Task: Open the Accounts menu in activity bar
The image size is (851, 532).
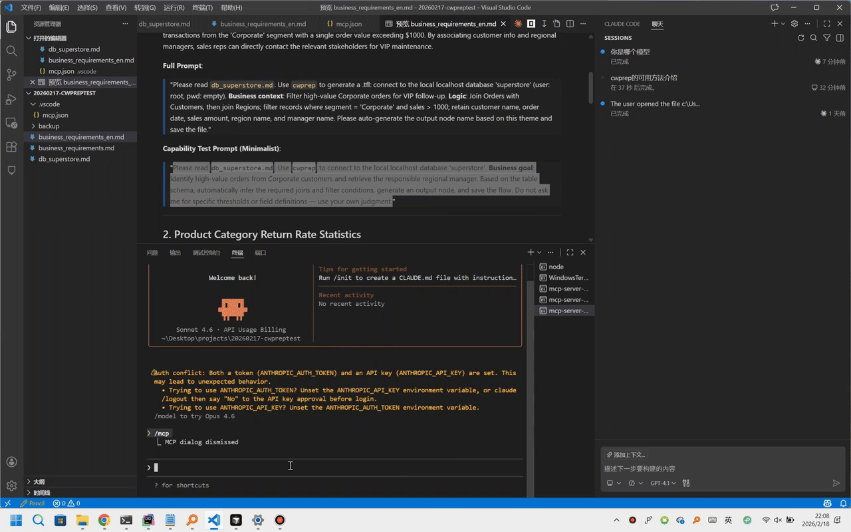Action: point(11,462)
